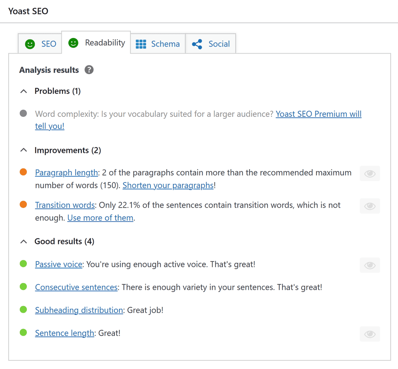Click the Schema grid icon

pos(141,44)
